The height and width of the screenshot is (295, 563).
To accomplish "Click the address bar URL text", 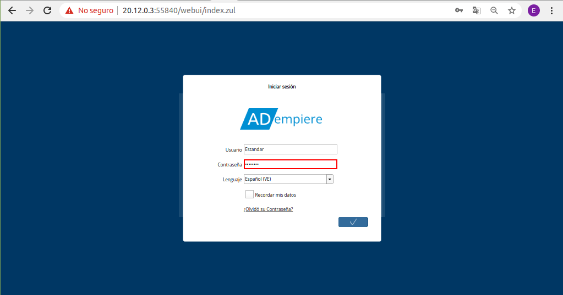I will click(x=179, y=10).
